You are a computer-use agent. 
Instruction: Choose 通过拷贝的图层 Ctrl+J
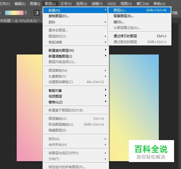139,36
